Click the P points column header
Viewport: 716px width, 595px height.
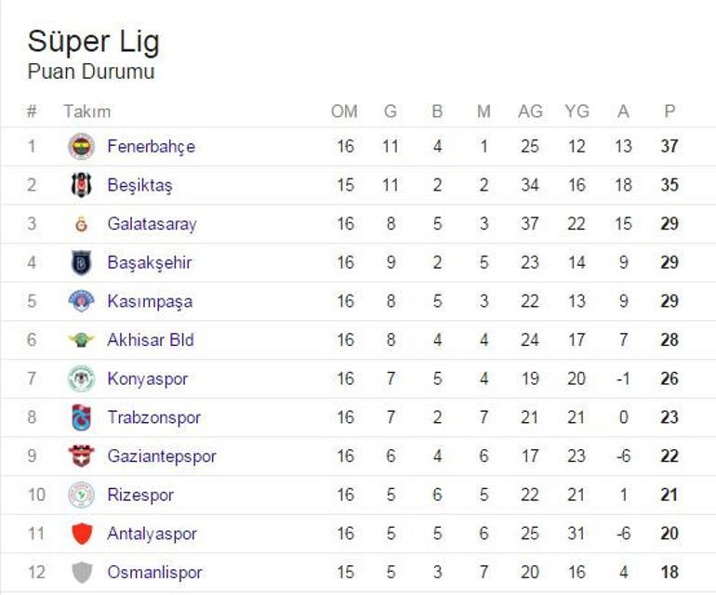coord(670,112)
